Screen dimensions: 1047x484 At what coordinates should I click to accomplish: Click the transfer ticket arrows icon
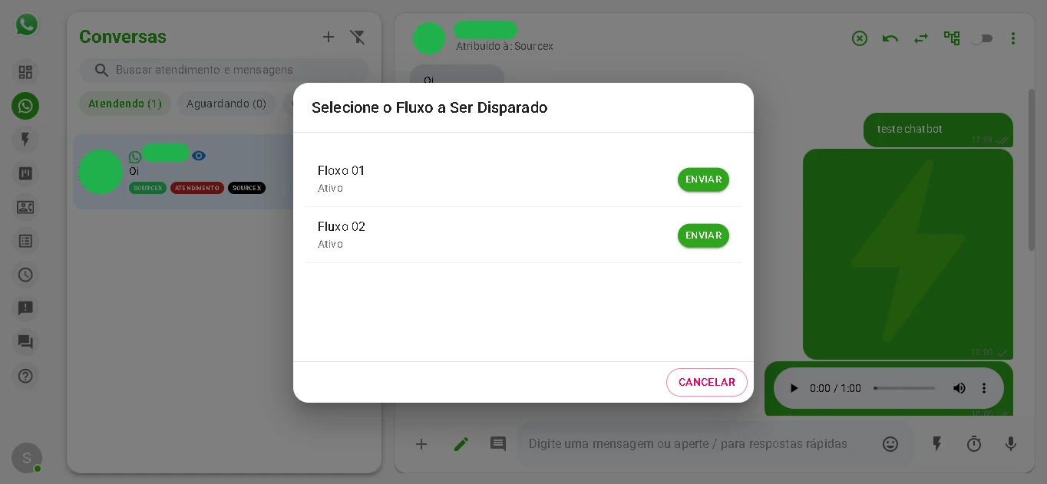click(921, 38)
